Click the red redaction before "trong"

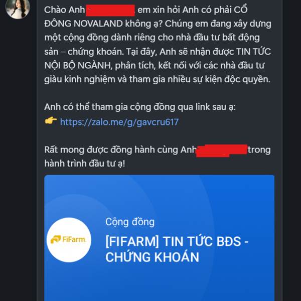[222, 150]
